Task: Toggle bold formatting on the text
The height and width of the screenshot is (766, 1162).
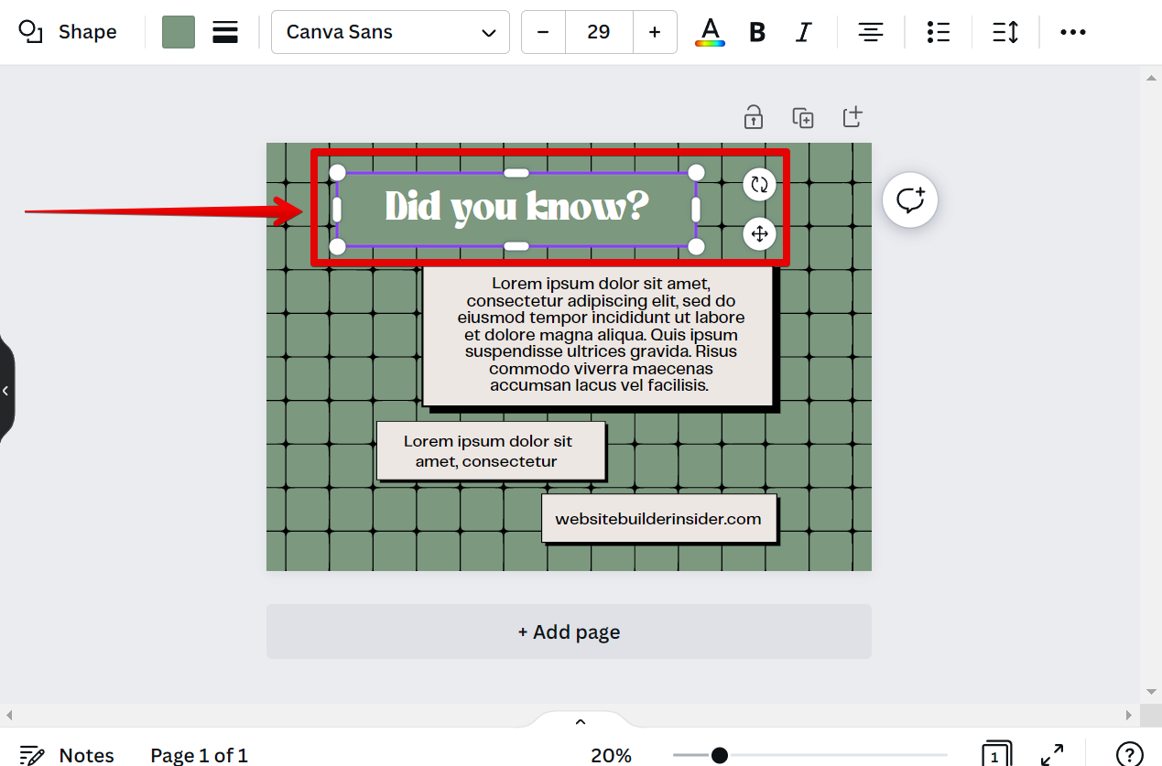Action: click(756, 31)
